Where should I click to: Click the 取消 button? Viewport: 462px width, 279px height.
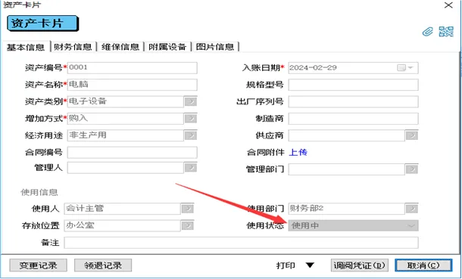[x=423, y=265]
